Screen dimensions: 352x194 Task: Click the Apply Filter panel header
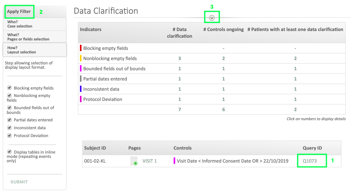point(19,12)
